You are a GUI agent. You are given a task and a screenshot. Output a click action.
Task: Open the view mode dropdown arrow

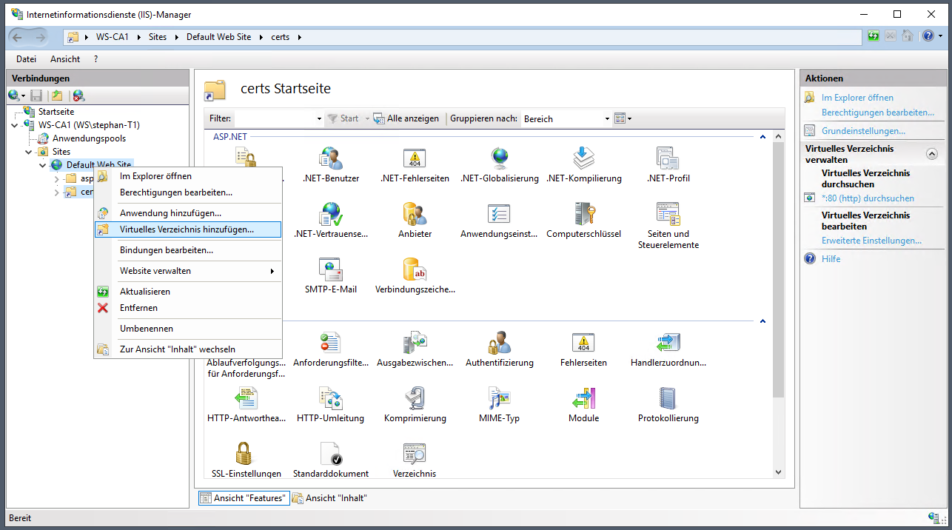coord(630,118)
